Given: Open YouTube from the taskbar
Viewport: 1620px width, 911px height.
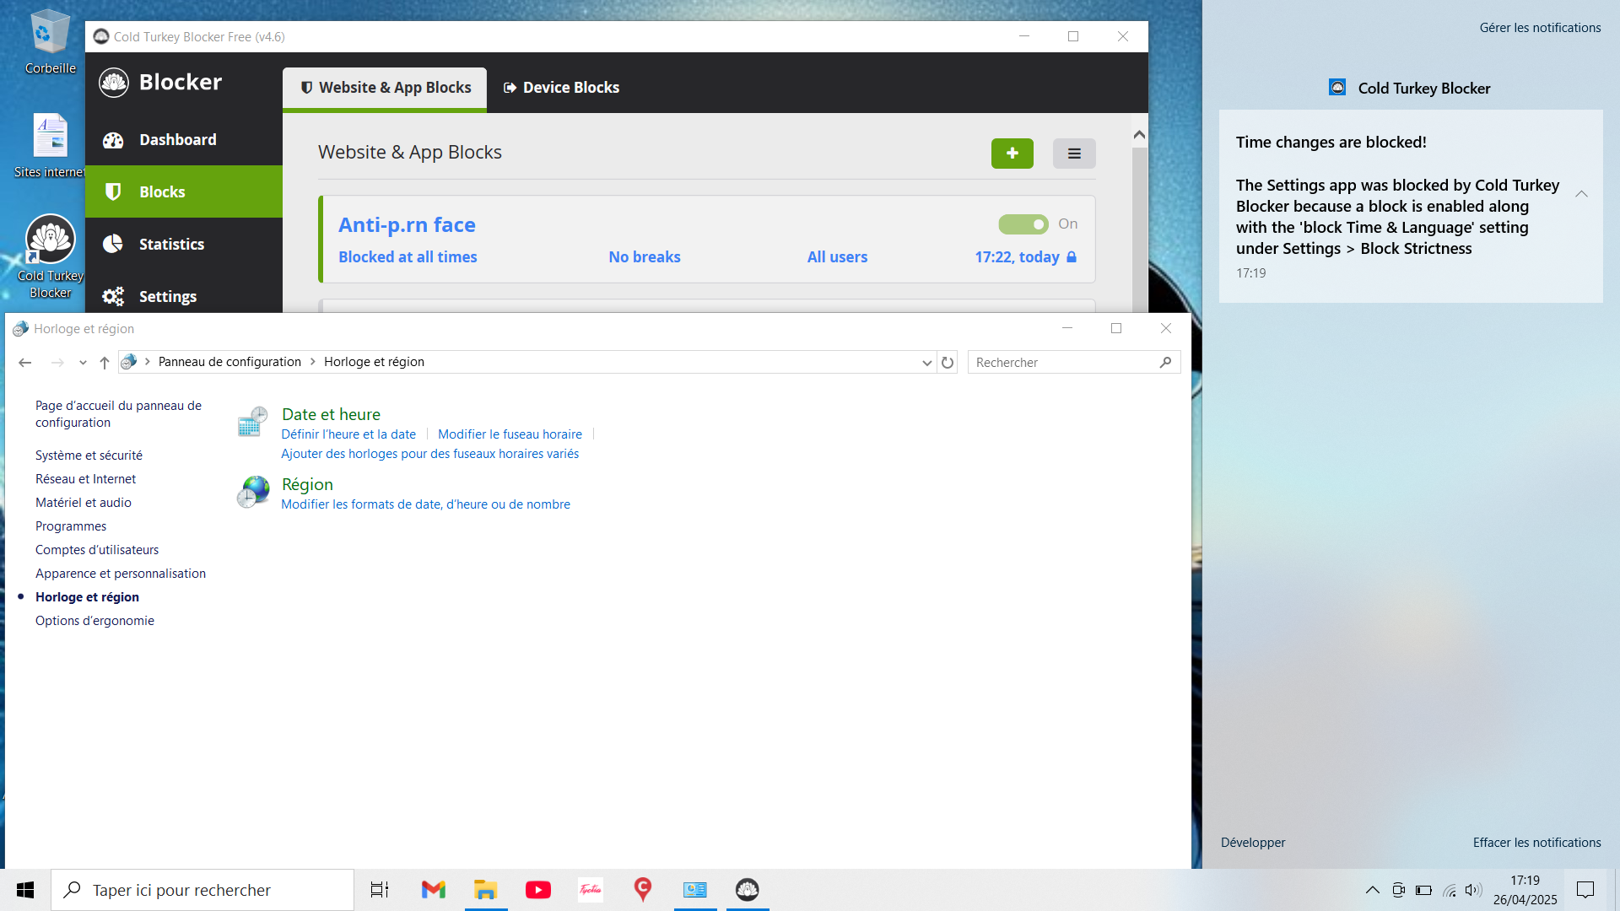Looking at the screenshot, I should (538, 890).
